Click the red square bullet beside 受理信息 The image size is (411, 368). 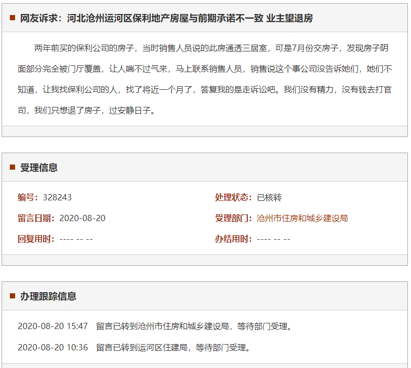click(12, 167)
